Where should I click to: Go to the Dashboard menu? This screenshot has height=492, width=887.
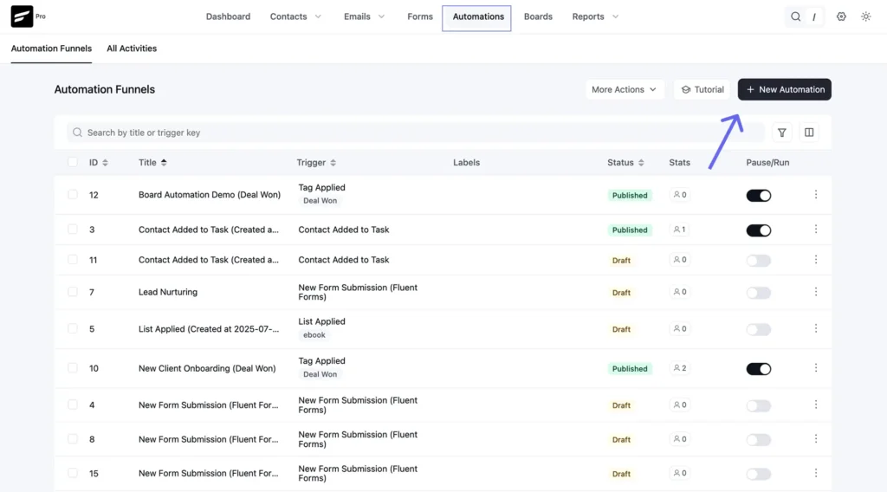(228, 16)
